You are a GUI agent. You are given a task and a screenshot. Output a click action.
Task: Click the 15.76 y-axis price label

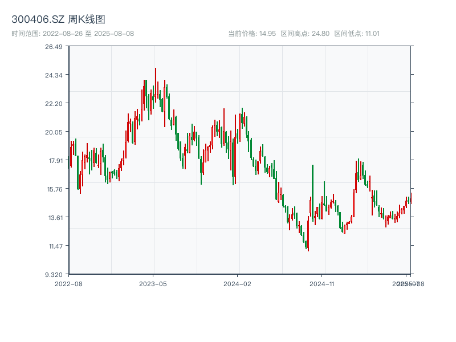(54, 189)
